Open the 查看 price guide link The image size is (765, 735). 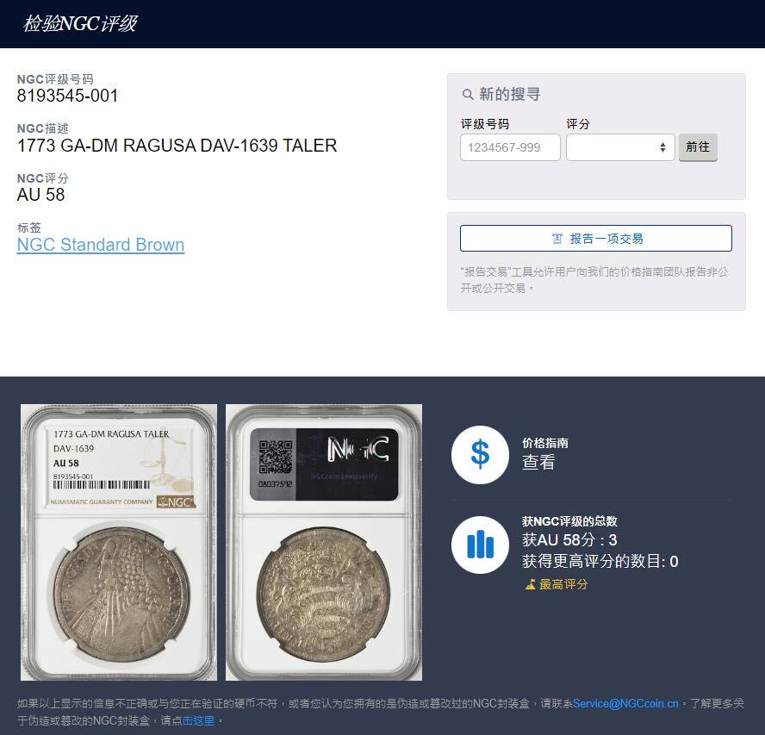tap(538, 462)
